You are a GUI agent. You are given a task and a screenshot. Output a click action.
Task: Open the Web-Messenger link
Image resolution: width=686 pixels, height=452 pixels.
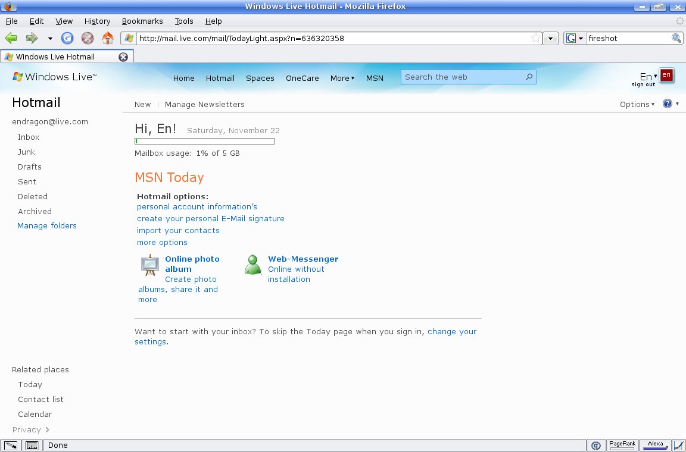tap(303, 259)
